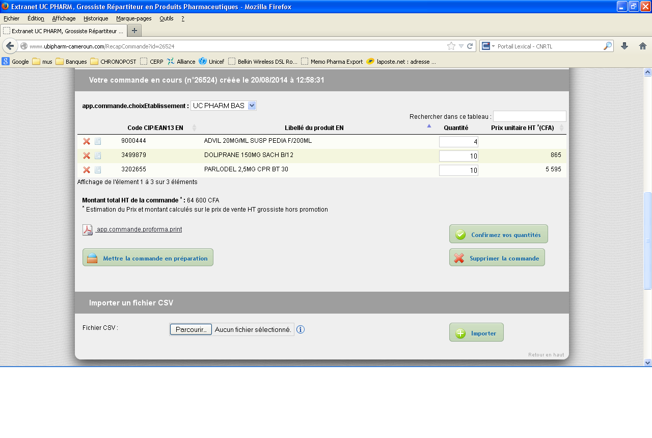
Task: Click Retour en haut link
Action: click(546, 354)
